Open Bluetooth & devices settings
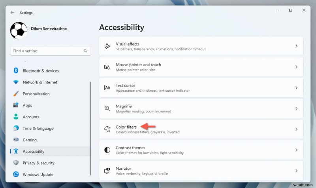The width and height of the screenshot is (316, 188). pos(41,71)
